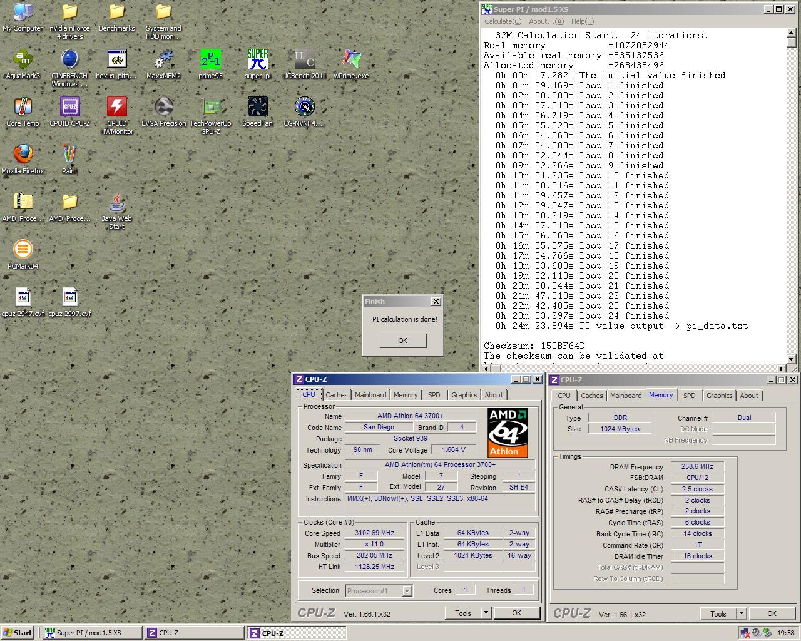Switch to About tab in left CPU-Z

[x=494, y=395]
